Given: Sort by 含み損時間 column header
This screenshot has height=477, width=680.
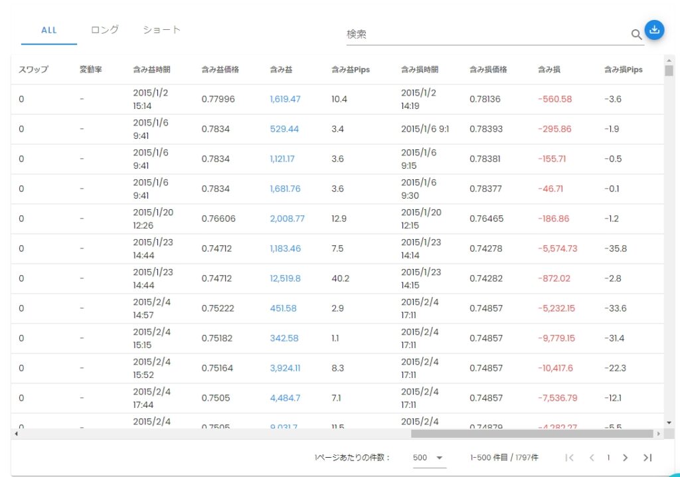Looking at the screenshot, I should (420, 70).
